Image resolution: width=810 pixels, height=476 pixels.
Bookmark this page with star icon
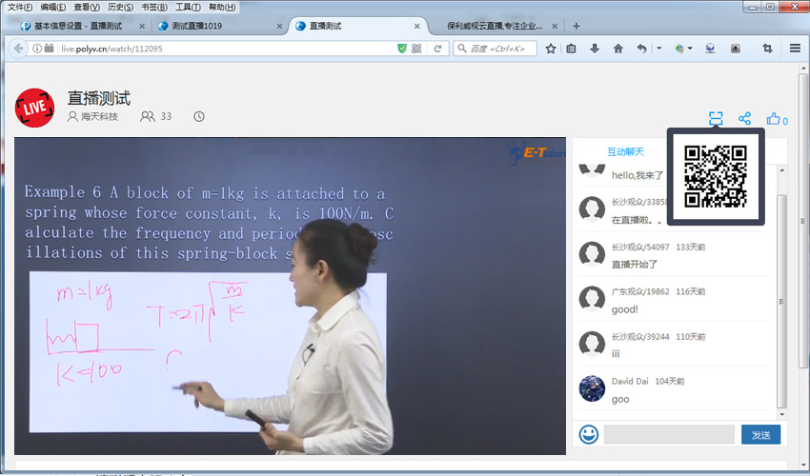coord(551,49)
